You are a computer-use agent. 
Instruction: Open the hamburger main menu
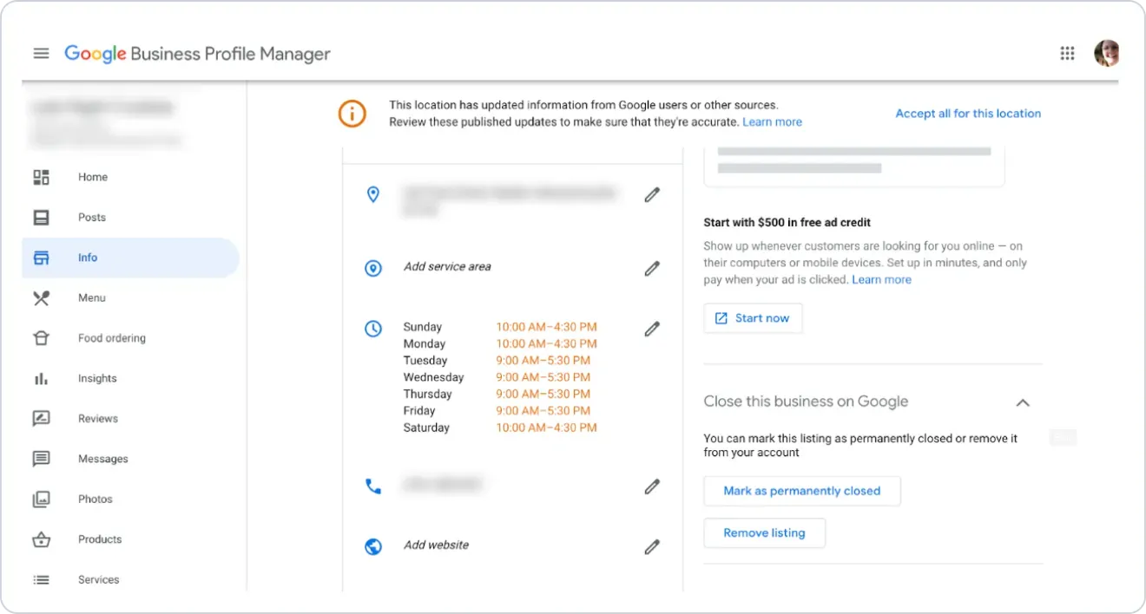(41, 54)
